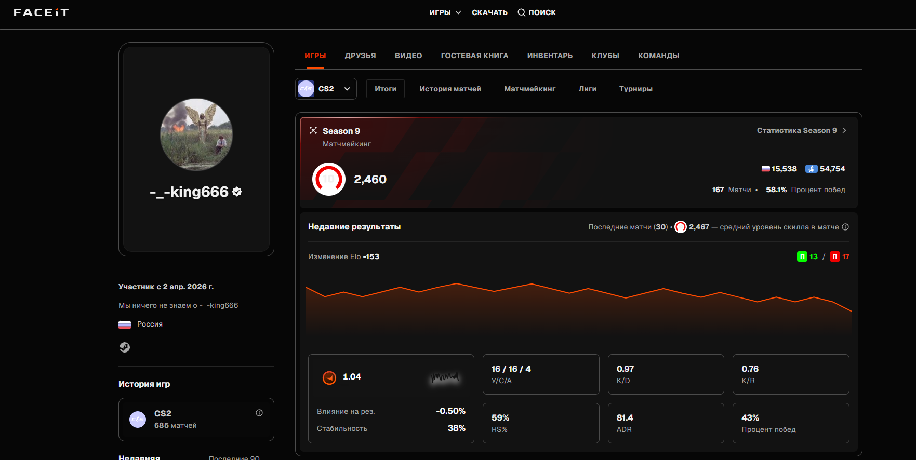The image size is (916, 460).
Task: Open История матчей sub-tab
Action: coord(450,89)
